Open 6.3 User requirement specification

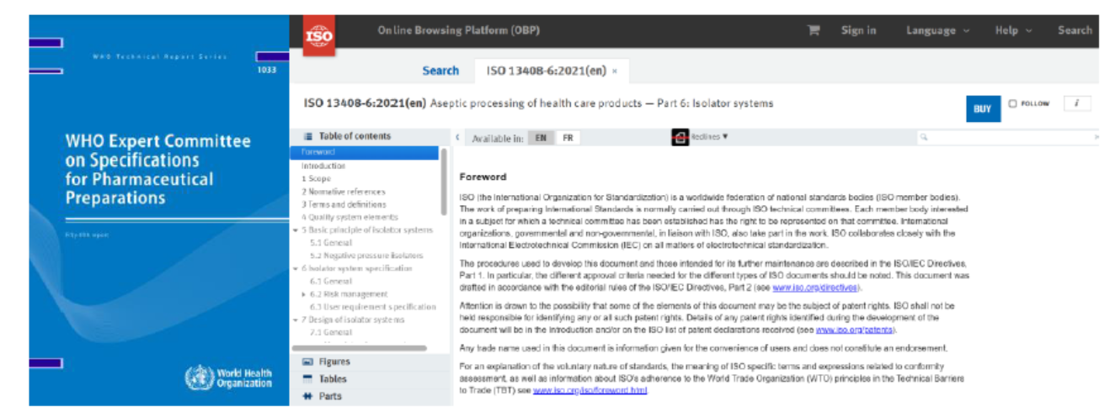coord(373,307)
